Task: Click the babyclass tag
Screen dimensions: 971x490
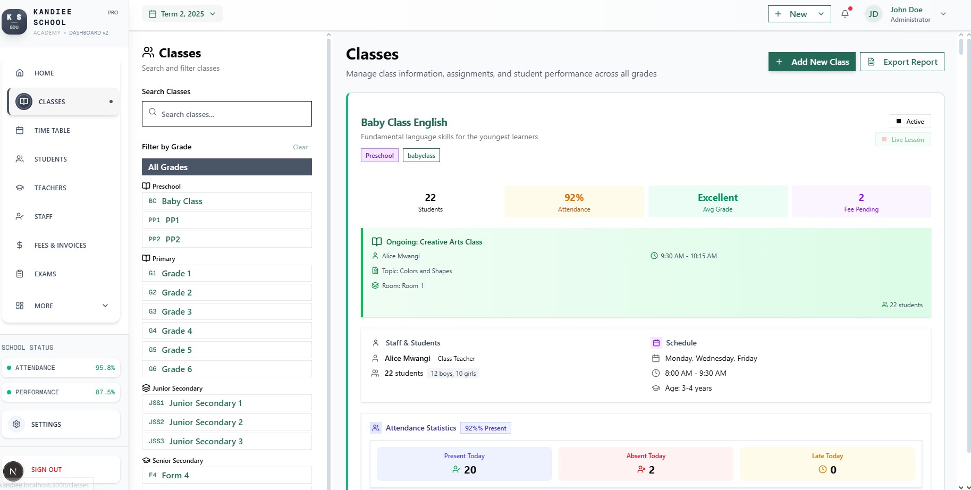Action: pos(421,155)
